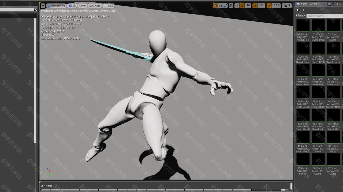The image size is (343, 192).
Task: Toggle scale snapping
Action: 269,6
